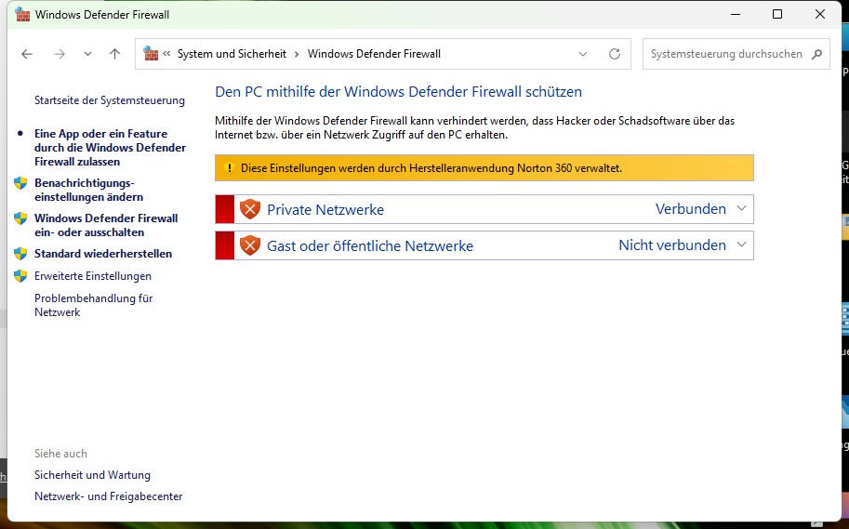
Task: Click the forward navigation arrow
Action: 60,54
